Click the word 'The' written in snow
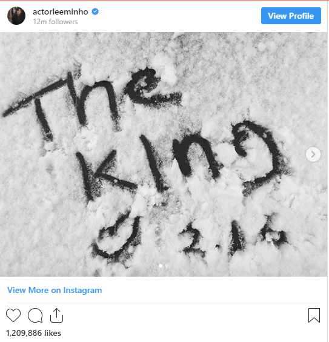Image resolution: width=329 pixels, height=342 pixels. coord(91,102)
